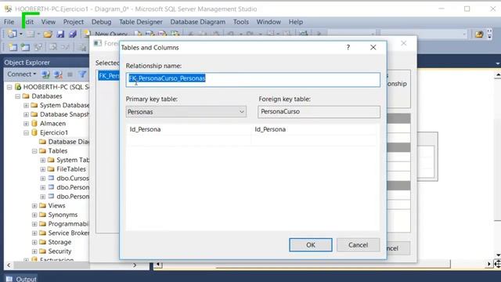Expand the Almacen database node

tap(26, 124)
